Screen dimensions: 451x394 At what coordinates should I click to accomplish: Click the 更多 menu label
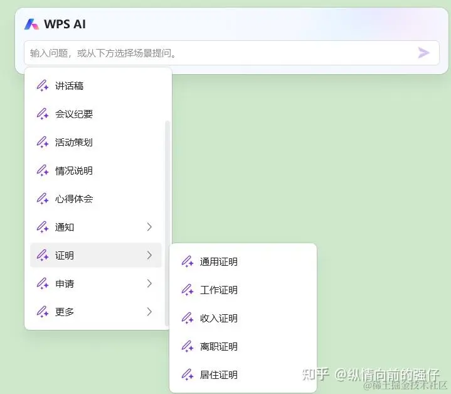(65, 312)
